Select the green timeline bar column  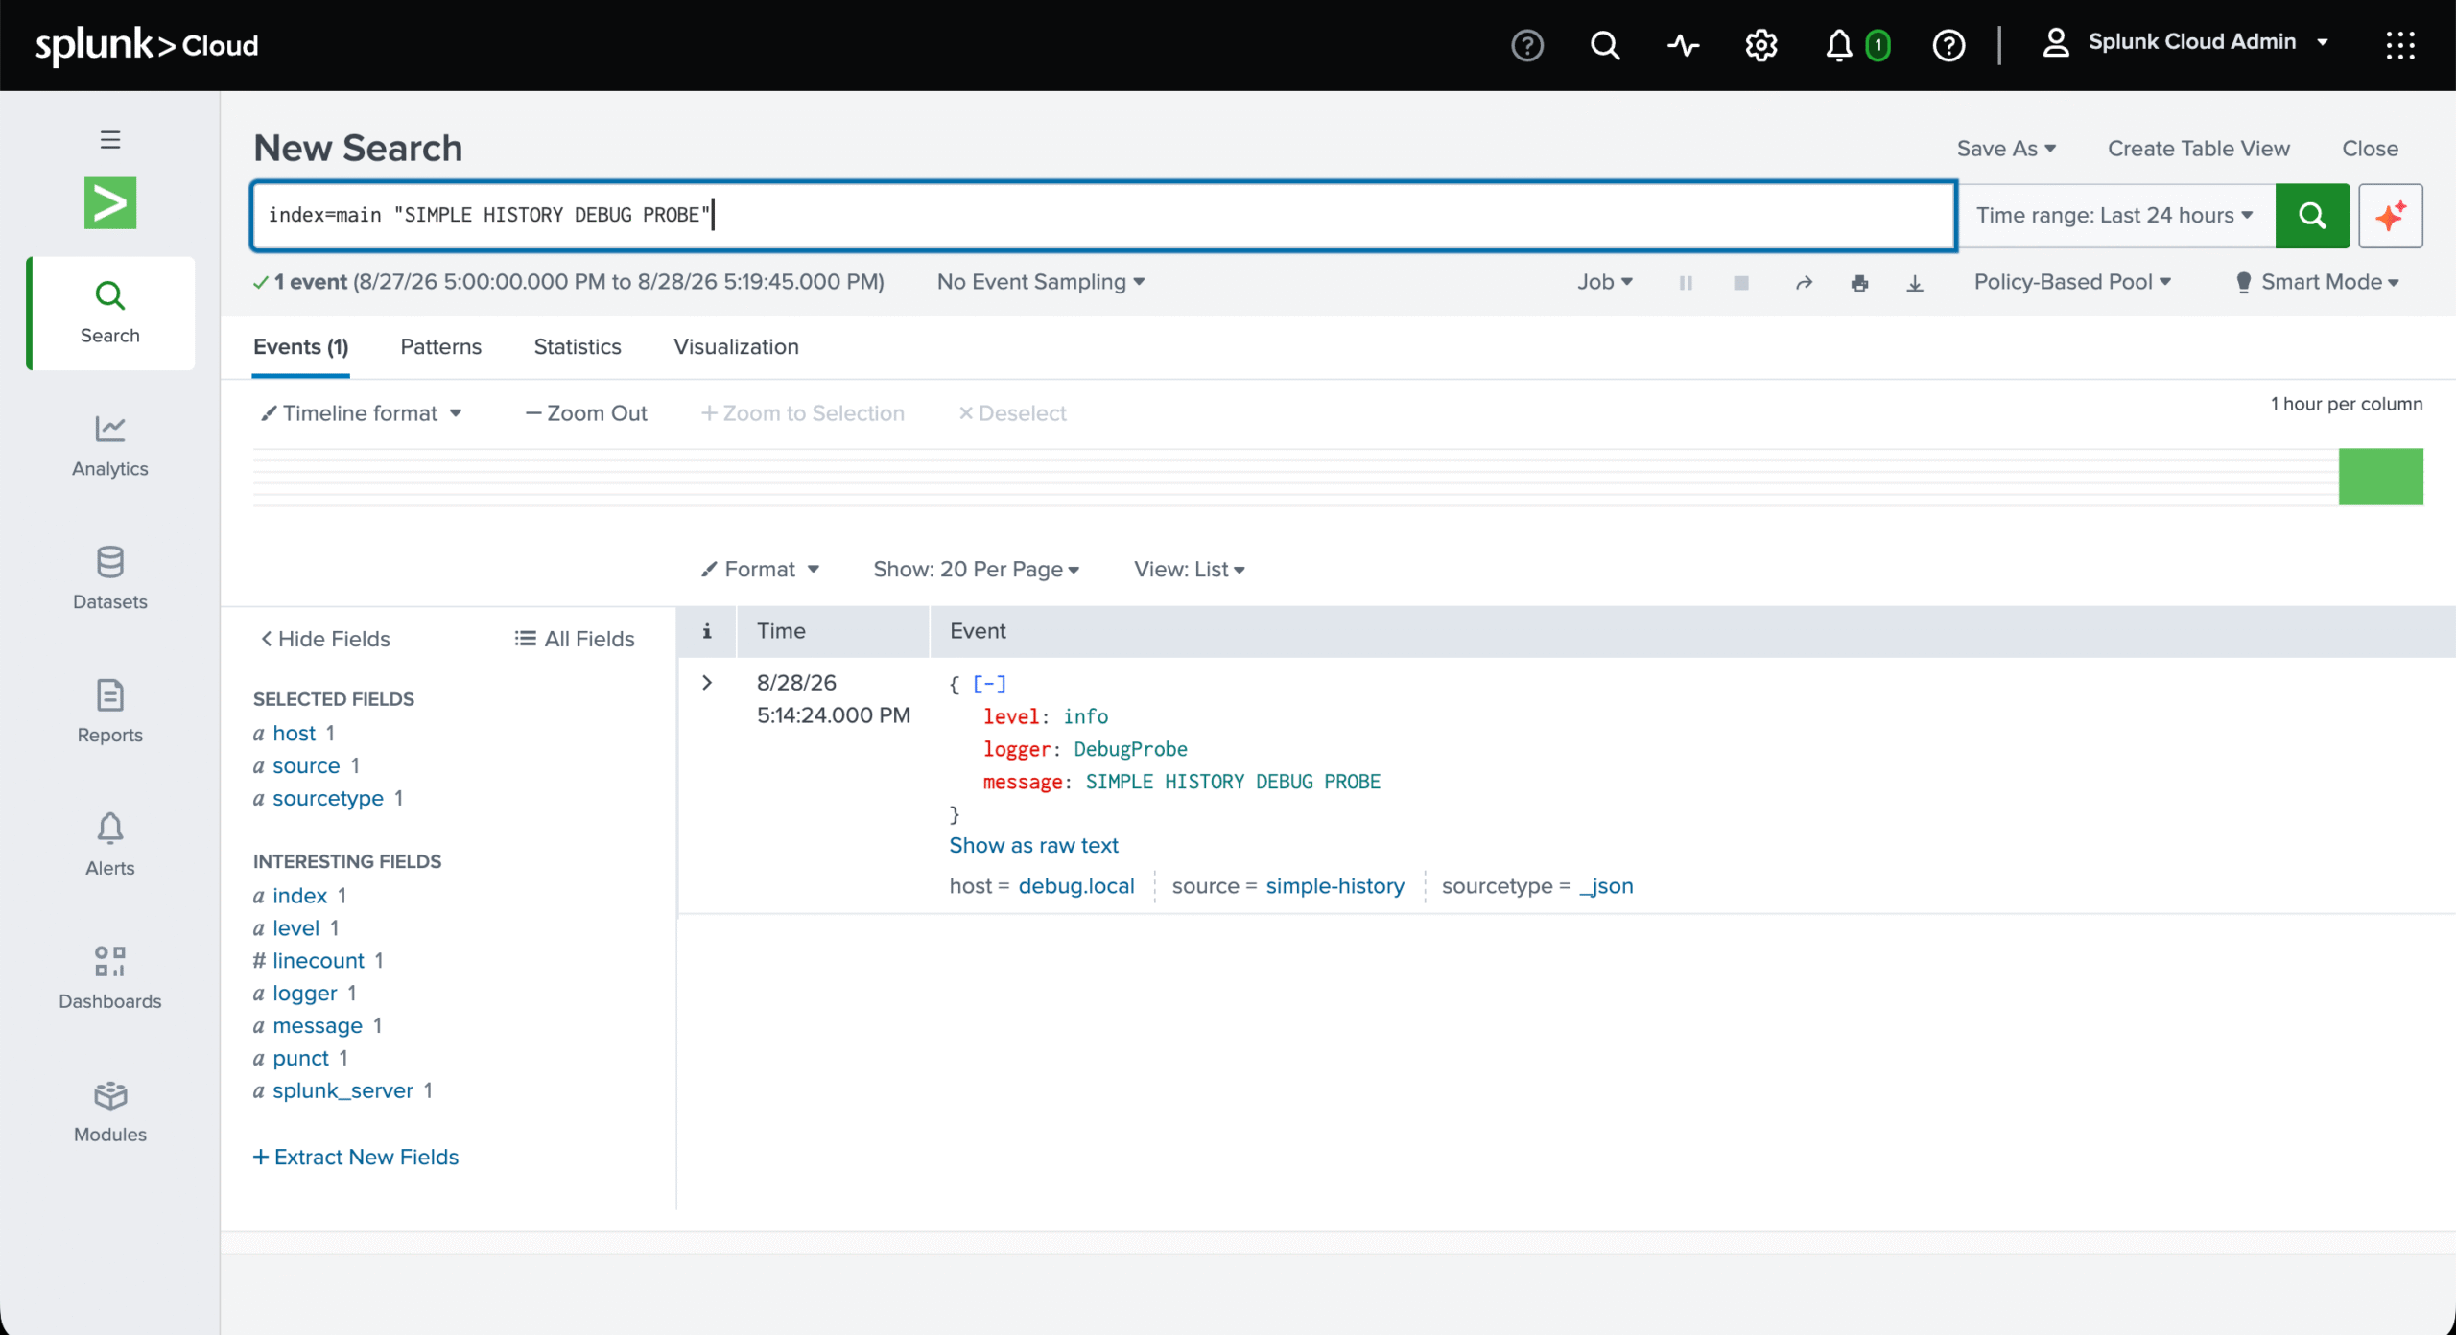pos(2380,477)
